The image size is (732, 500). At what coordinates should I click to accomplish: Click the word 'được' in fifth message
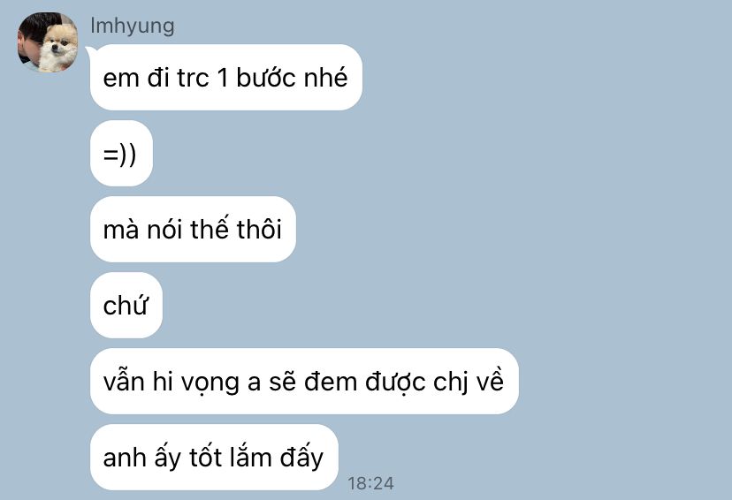tap(395, 382)
